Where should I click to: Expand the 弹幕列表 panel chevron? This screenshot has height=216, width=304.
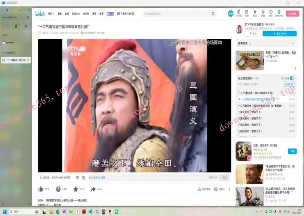293,43
